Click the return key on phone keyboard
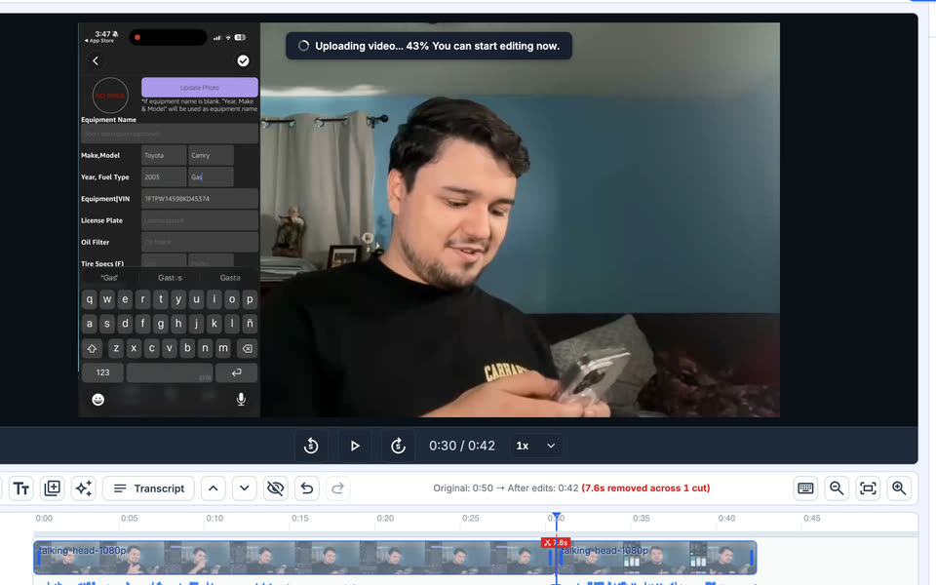The width and height of the screenshot is (936, 585). click(x=236, y=372)
